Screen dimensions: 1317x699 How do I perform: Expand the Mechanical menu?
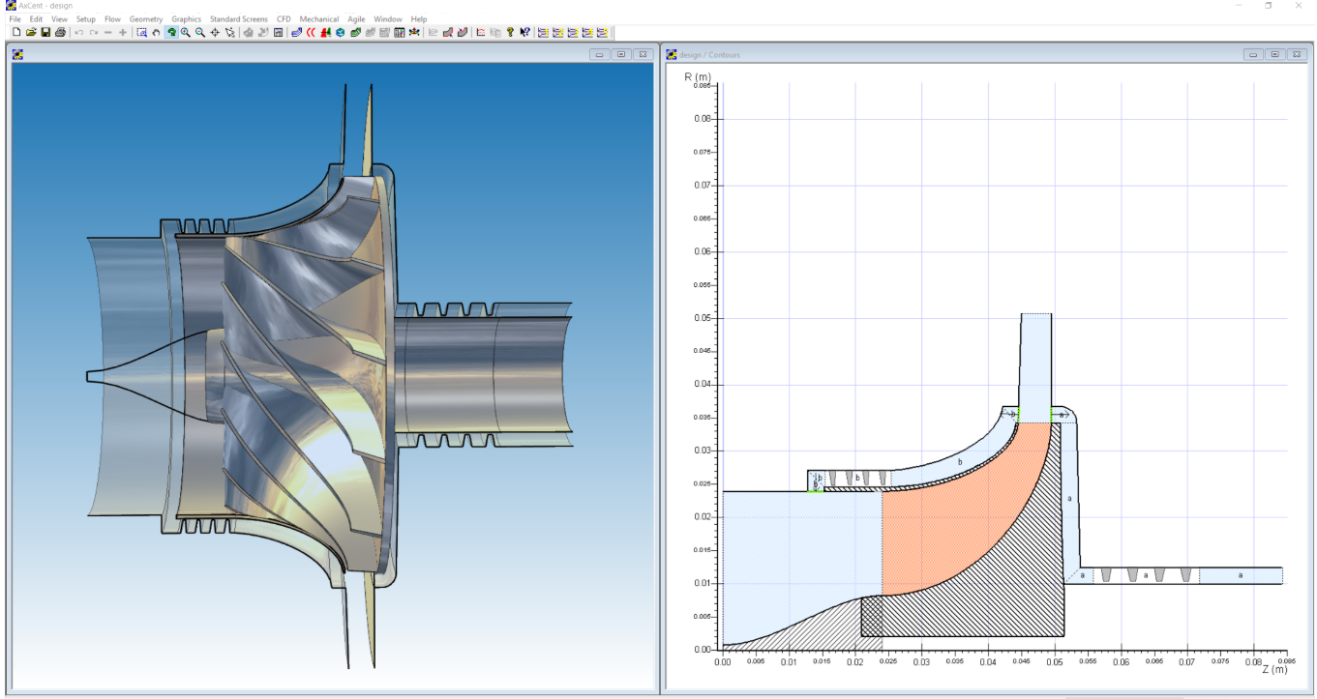tap(318, 19)
